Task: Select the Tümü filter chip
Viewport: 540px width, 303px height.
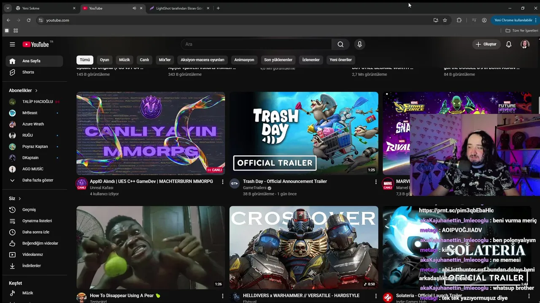Action: point(85,60)
